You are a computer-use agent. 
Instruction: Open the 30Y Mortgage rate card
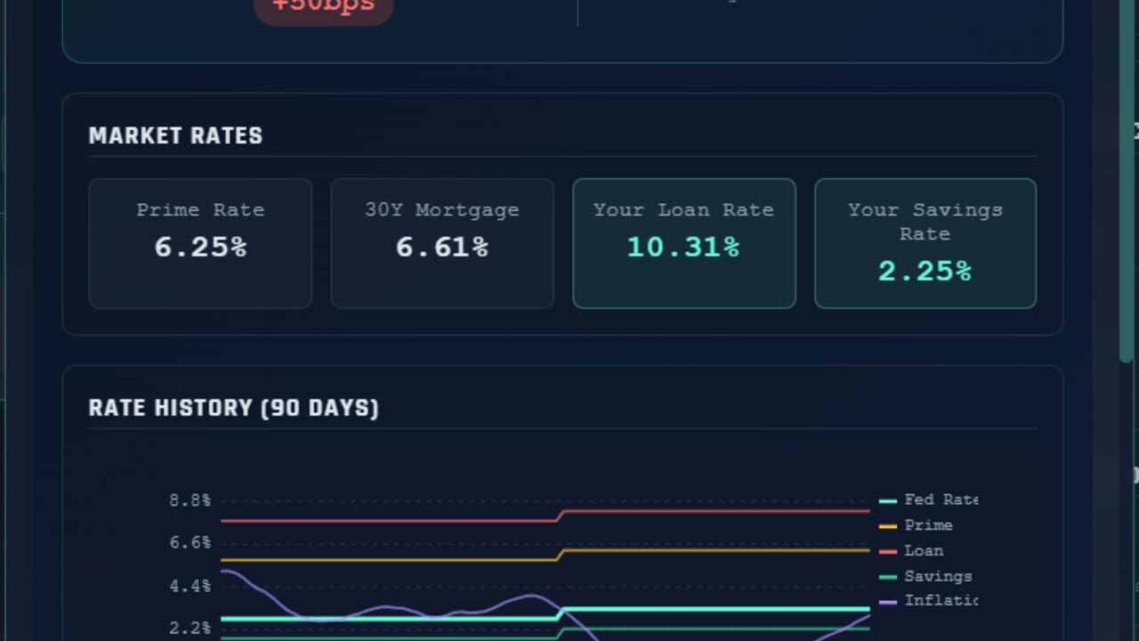pyautogui.click(x=442, y=243)
